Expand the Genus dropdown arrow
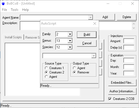139x108 pixels. click(x=70, y=40)
